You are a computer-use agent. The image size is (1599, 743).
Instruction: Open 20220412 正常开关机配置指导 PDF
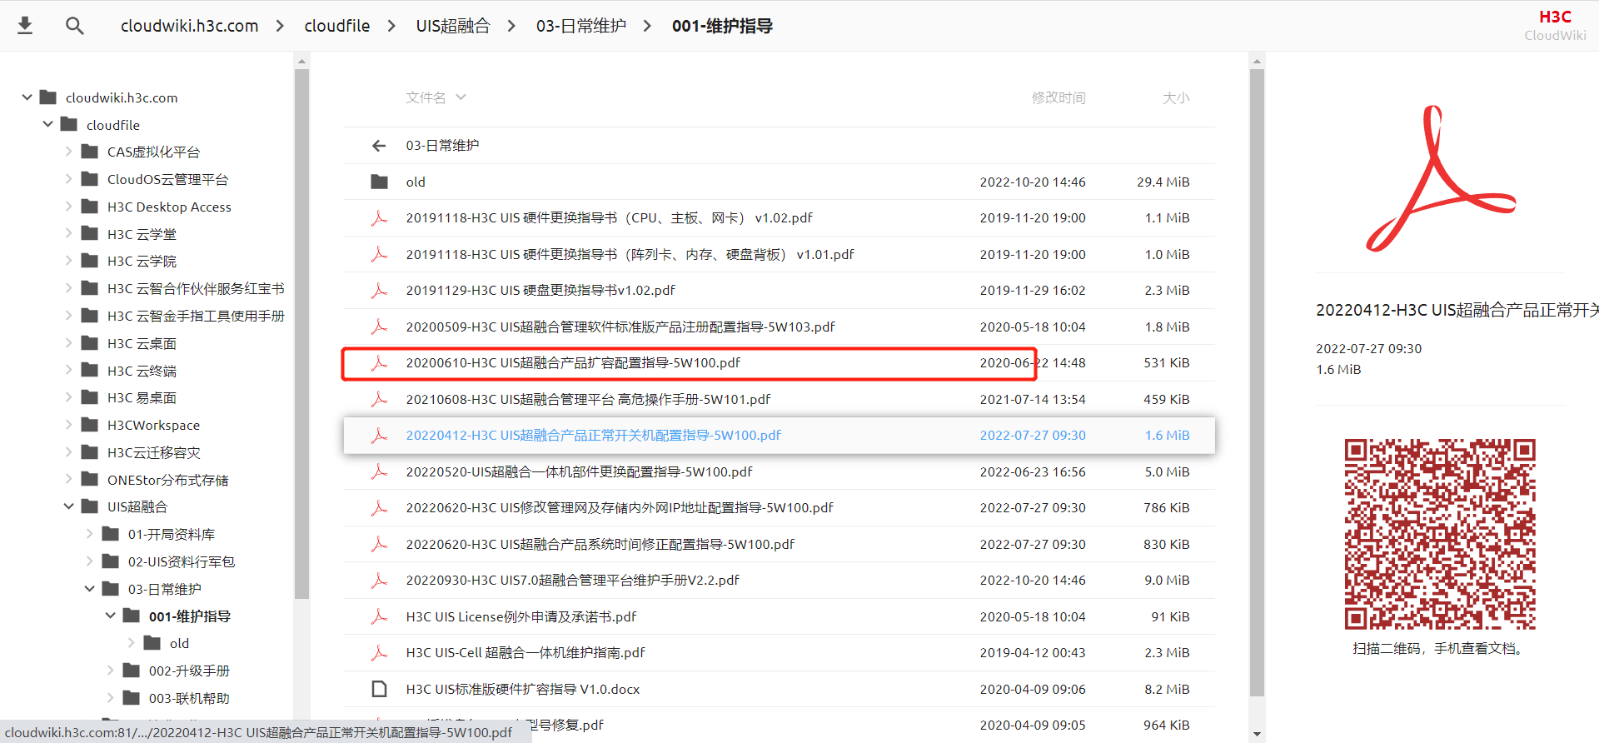point(593,435)
